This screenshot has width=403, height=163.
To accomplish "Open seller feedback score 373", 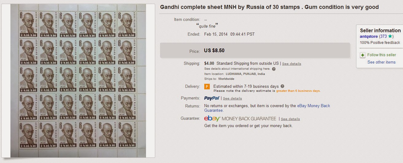I will [383, 36].
